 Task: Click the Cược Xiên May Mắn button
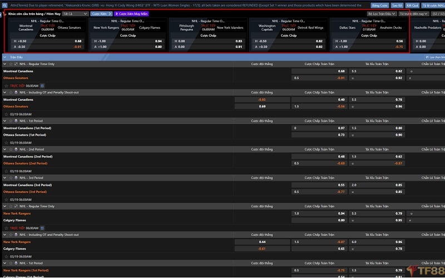click(131, 13)
